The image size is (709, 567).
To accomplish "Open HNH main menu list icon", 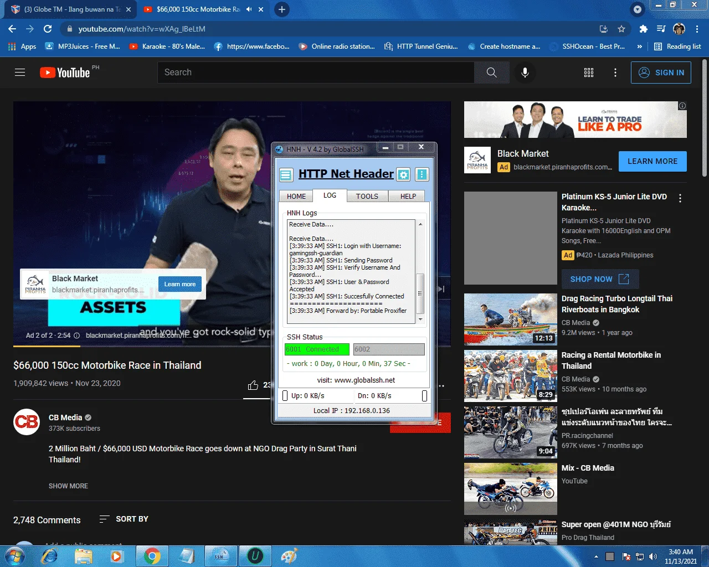I will point(286,175).
